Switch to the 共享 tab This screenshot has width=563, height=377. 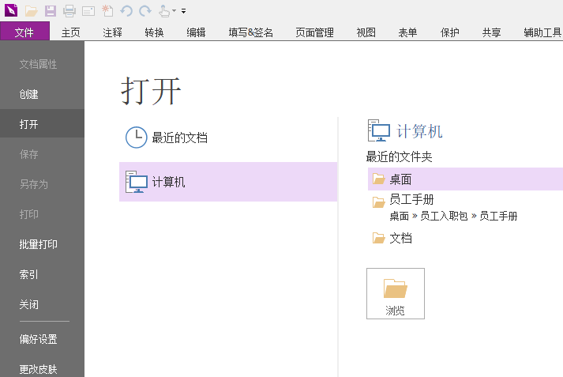coord(492,32)
